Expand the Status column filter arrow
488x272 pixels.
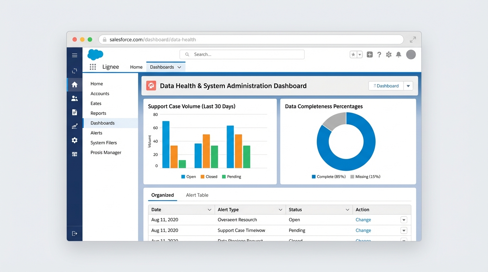click(x=348, y=209)
